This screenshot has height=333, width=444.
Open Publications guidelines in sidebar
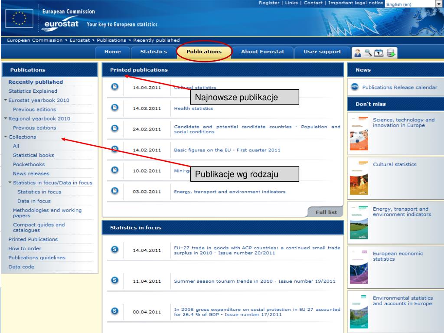[x=37, y=258]
